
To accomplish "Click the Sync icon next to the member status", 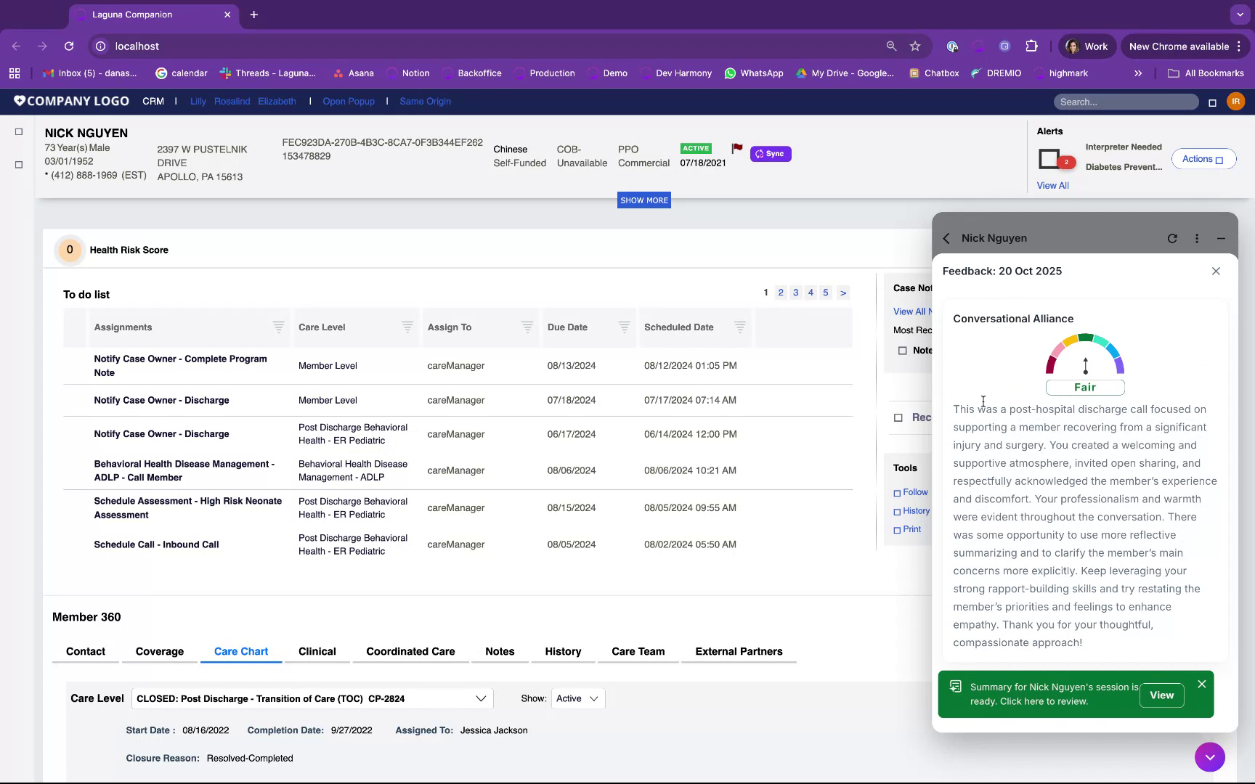I will click(759, 153).
